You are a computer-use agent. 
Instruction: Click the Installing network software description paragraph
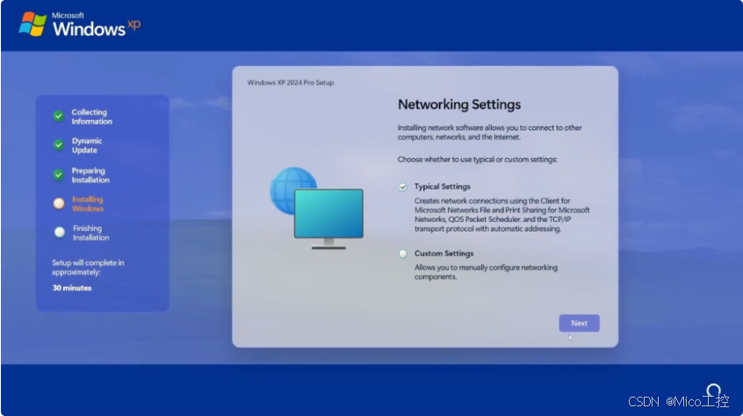coord(489,133)
